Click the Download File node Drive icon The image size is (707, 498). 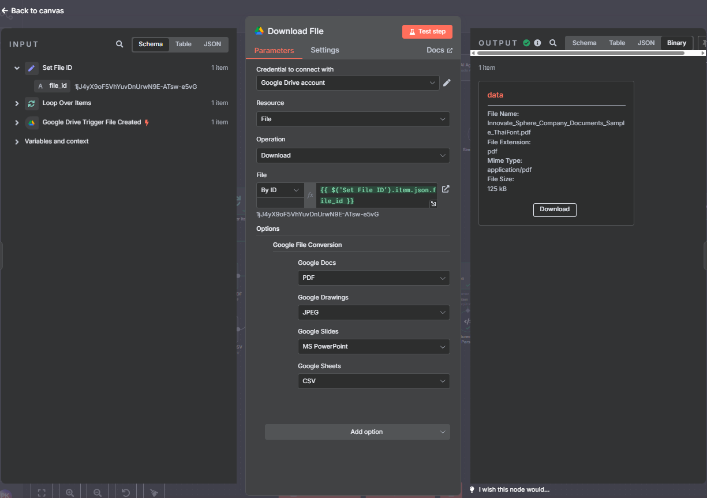coord(260,31)
